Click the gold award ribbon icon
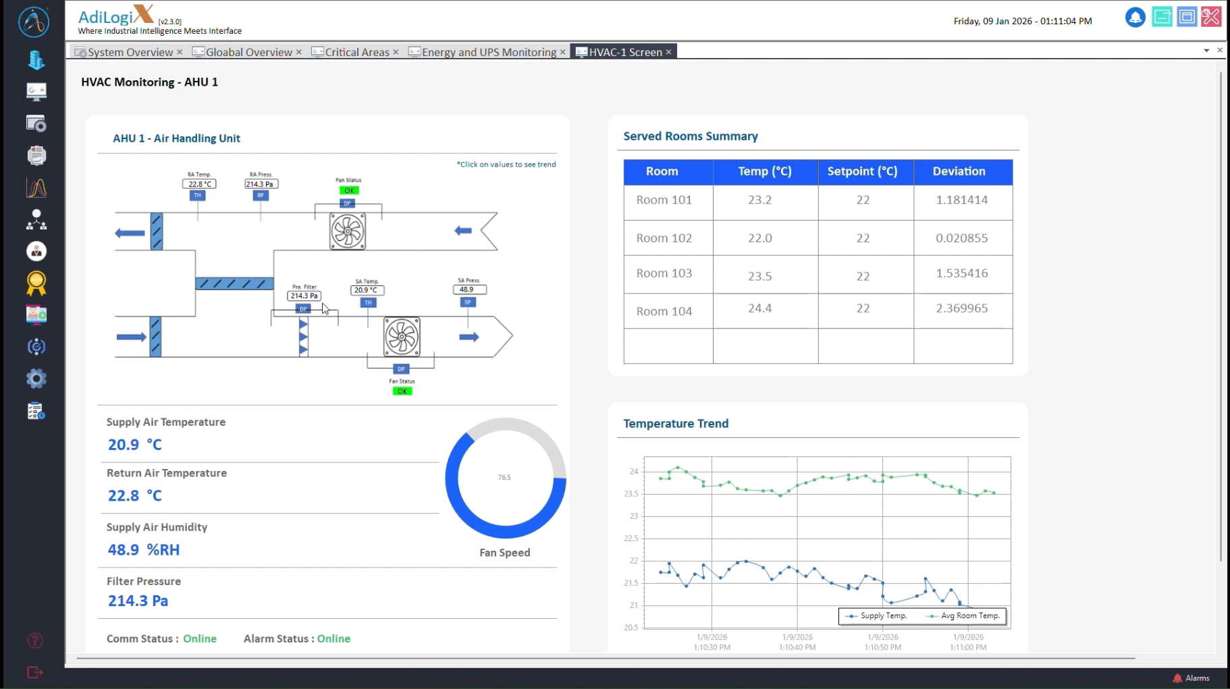1230x689 pixels. point(36,283)
